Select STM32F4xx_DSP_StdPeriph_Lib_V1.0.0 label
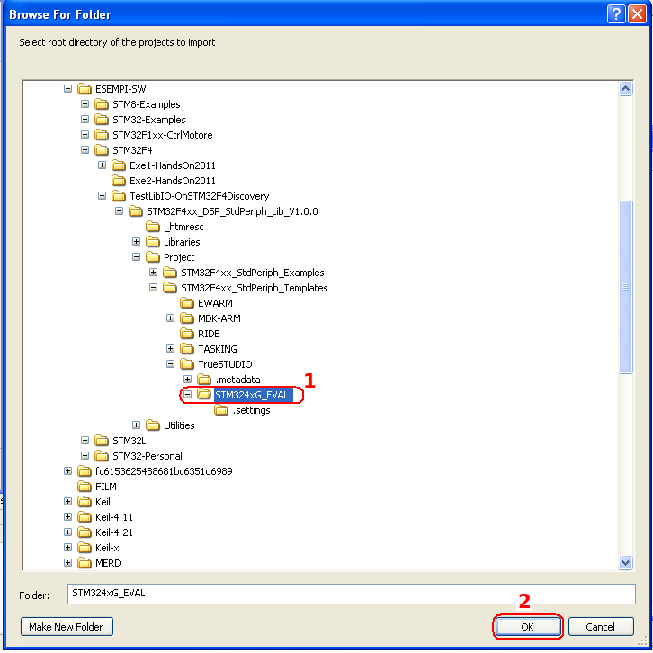Image resolution: width=653 pixels, height=653 pixels. [x=232, y=211]
